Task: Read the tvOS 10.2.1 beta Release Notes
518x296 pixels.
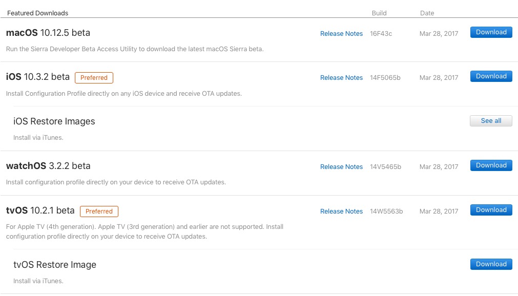Action: (x=341, y=212)
